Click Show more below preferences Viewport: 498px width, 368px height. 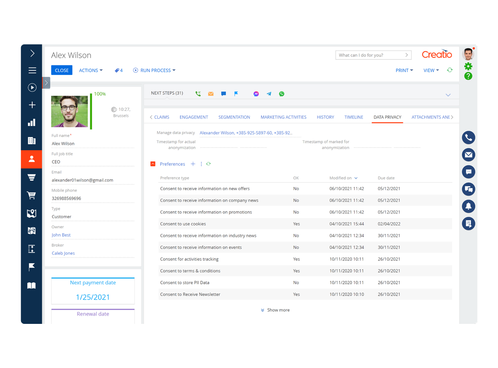pyautogui.click(x=275, y=310)
